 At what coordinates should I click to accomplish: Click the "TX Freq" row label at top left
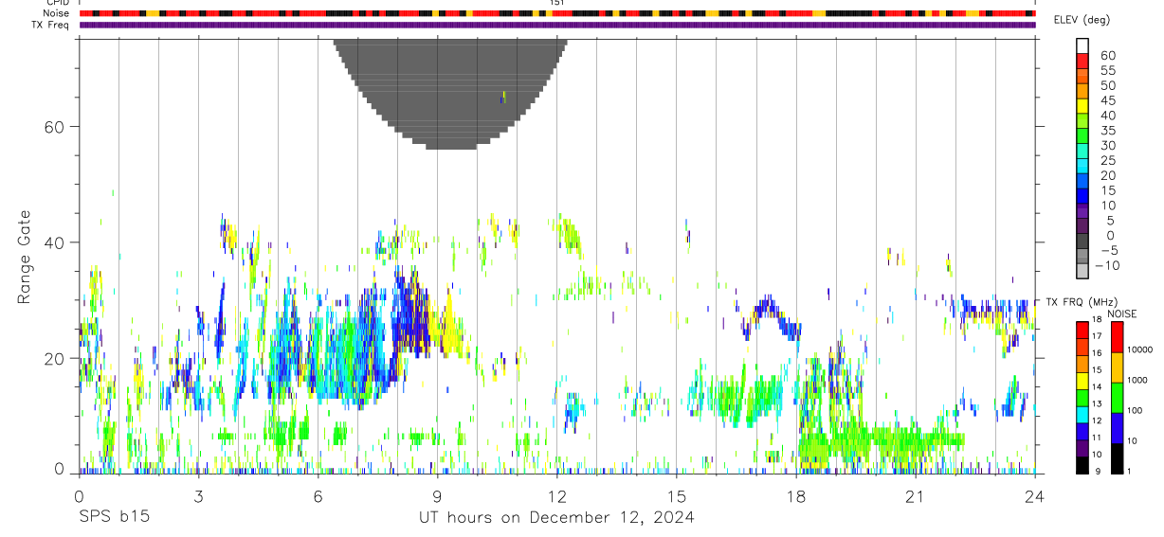[52, 25]
